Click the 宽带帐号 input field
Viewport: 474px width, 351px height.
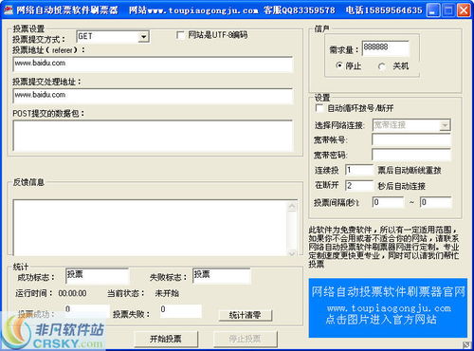coord(411,139)
